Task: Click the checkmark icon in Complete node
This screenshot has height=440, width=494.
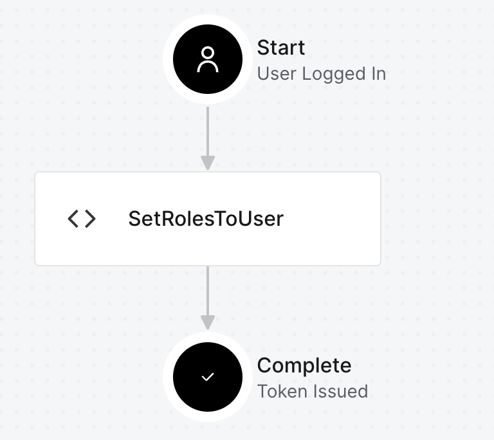Action: pyautogui.click(x=207, y=378)
